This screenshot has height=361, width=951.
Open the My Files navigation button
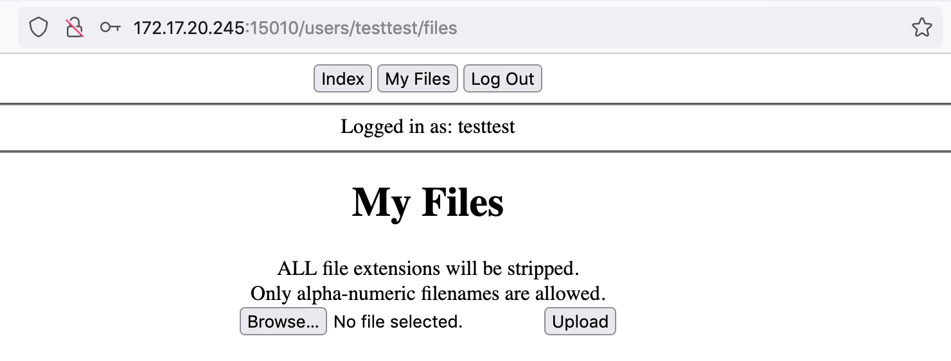(x=418, y=78)
